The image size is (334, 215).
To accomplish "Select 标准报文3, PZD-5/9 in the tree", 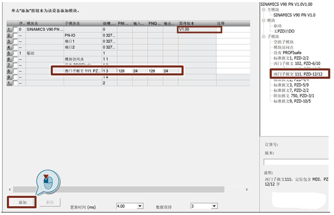I will (x=291, y=85).
